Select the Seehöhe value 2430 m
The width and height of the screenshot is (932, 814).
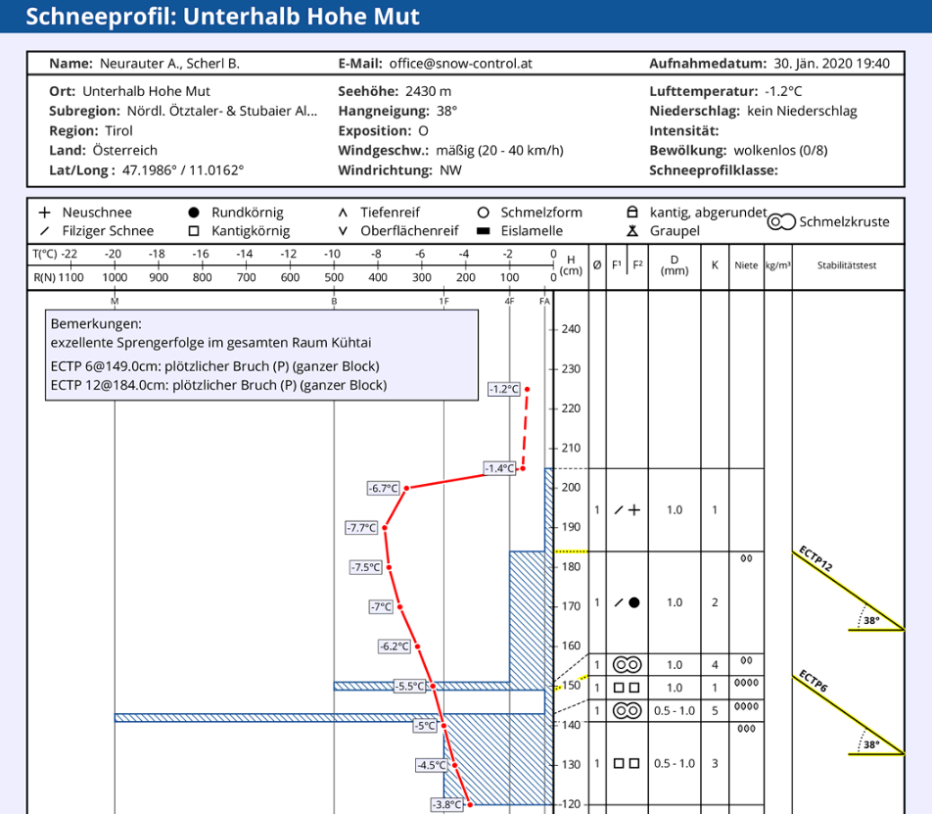tap(428, 91)
